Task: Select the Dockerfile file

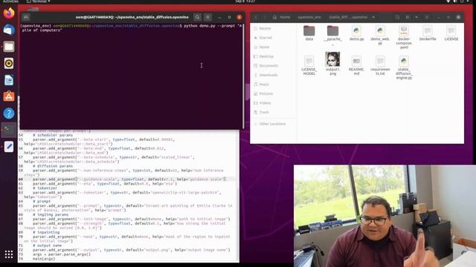Action: [428, 33]
